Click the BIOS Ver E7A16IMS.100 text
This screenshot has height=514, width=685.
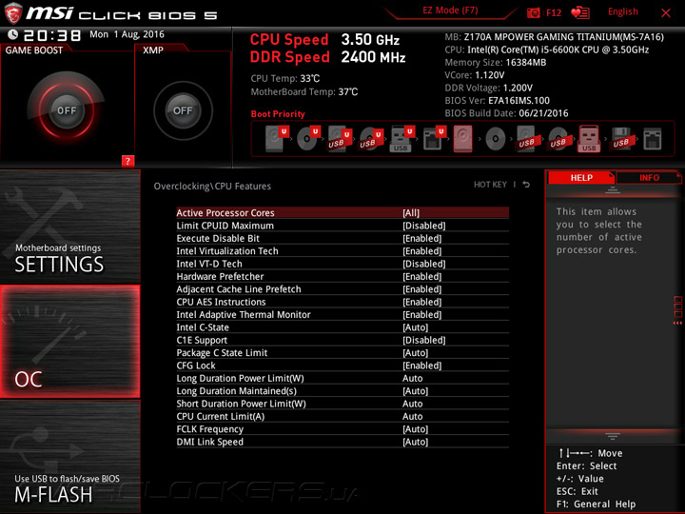[x=498, y=101]
